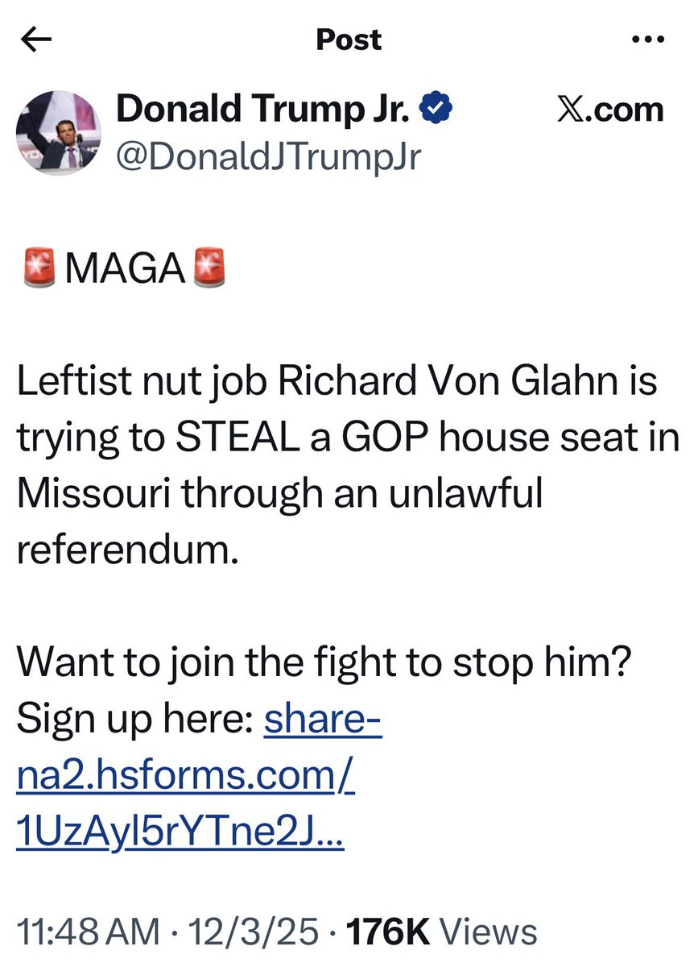Image resolution: width=698 pixels, height=967 pixels.
Task: View the 176K Views count
Action: point(441,932)
